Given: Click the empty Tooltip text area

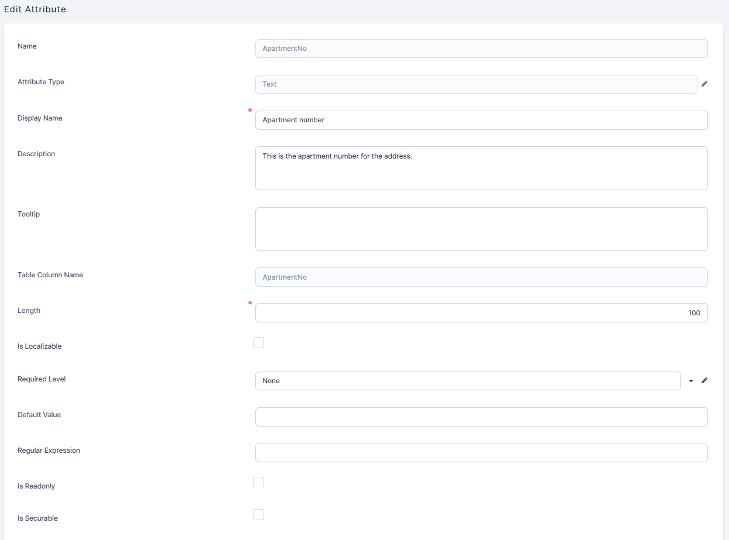Looking at the screenshot, I should click(x=481, y=229).
